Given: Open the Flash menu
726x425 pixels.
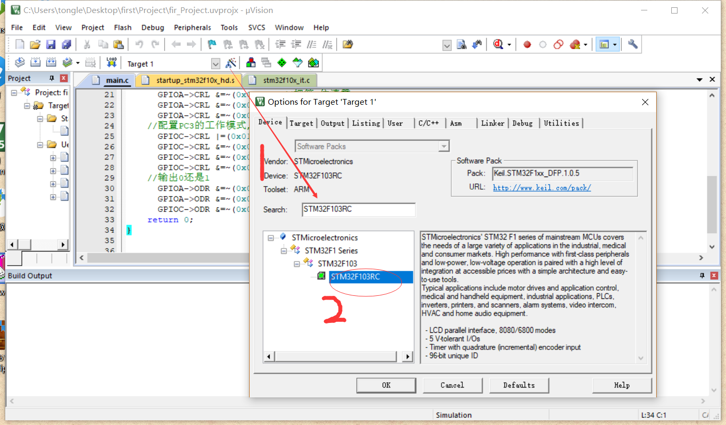Looking at the screenshot, I should coord(122,28).
